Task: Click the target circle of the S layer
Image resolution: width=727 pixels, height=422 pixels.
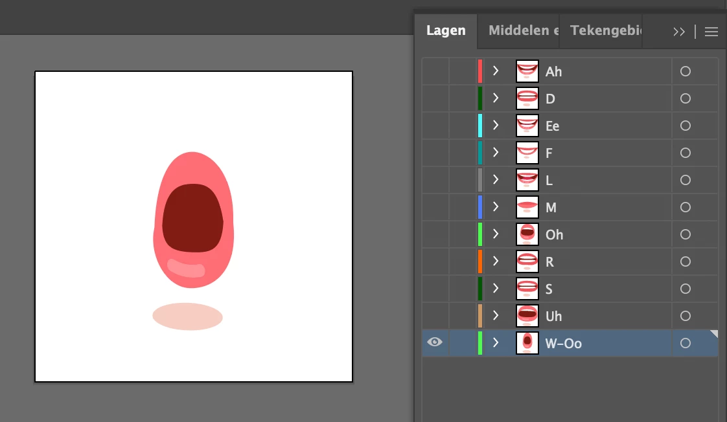Action: [x=686, y=289]
